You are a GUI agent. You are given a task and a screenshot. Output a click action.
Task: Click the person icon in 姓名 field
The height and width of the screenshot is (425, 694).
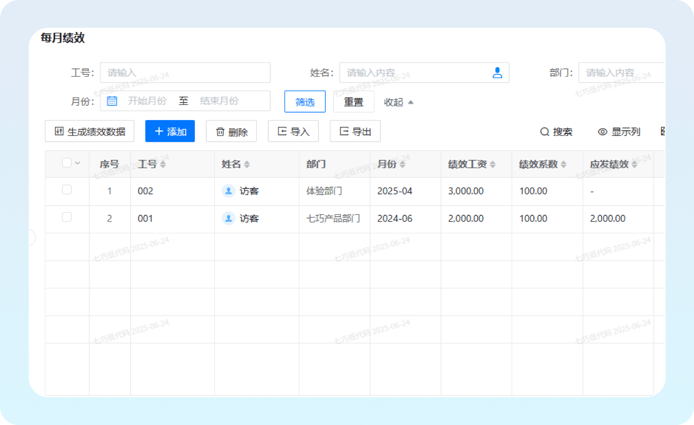point(497,73)
